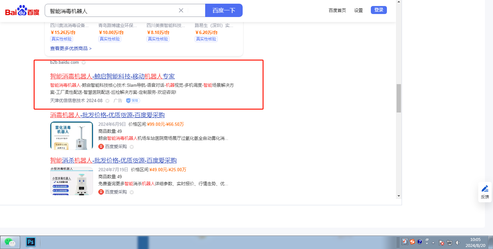The image size is (493, 249).
Task: Expand dropdown next to b2b.baidu.com
Action: coord(84,62)
